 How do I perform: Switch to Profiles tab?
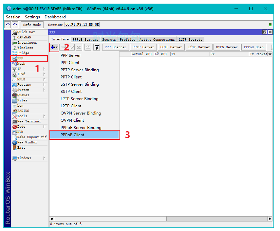(127, 40)
